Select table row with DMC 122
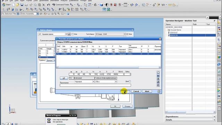The height and width of the screenshot is (125, 222). click(109, 50)
